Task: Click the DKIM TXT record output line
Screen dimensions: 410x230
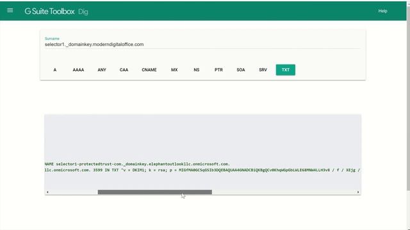Action: tap(202, 170)
